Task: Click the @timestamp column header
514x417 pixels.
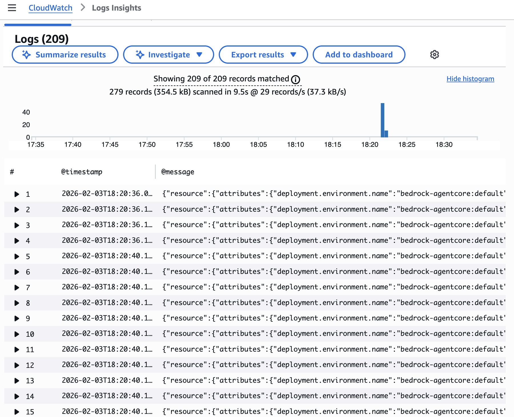Action: click(82, 172)
